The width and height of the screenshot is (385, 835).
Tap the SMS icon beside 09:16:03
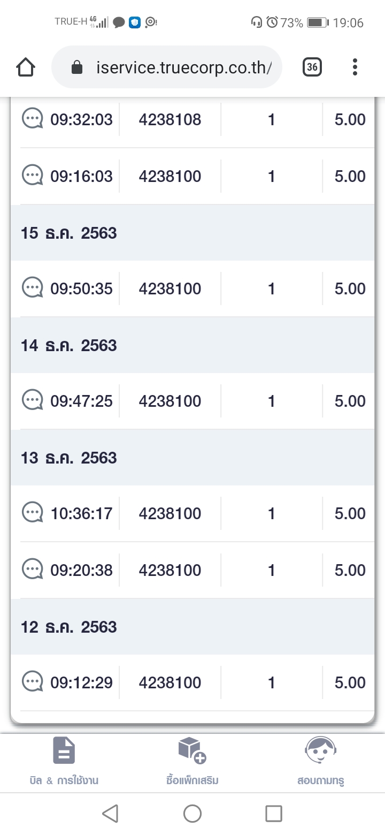pos(32,175)
